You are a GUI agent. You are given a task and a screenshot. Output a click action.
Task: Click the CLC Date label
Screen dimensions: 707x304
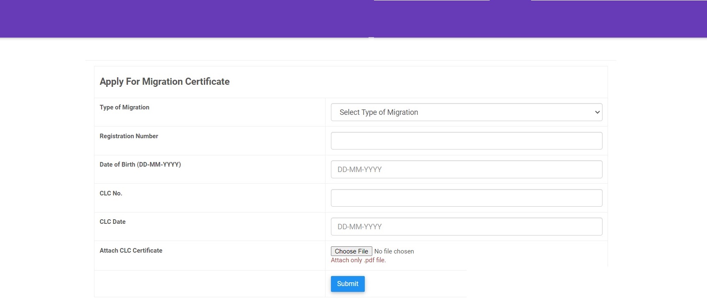point(112,222)
